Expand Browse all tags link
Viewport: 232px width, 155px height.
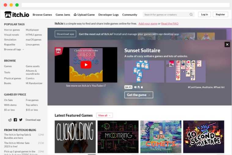pyautogui.click(x=14, y=49)
